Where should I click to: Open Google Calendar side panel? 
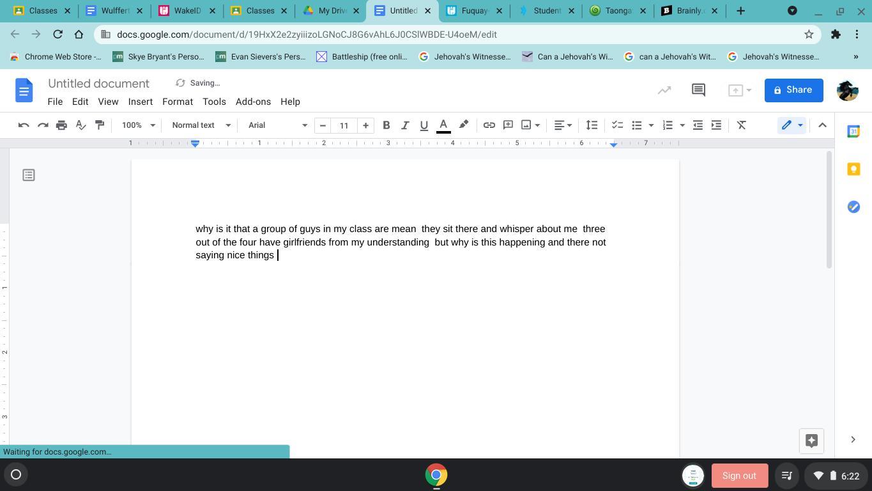[853, 131]
